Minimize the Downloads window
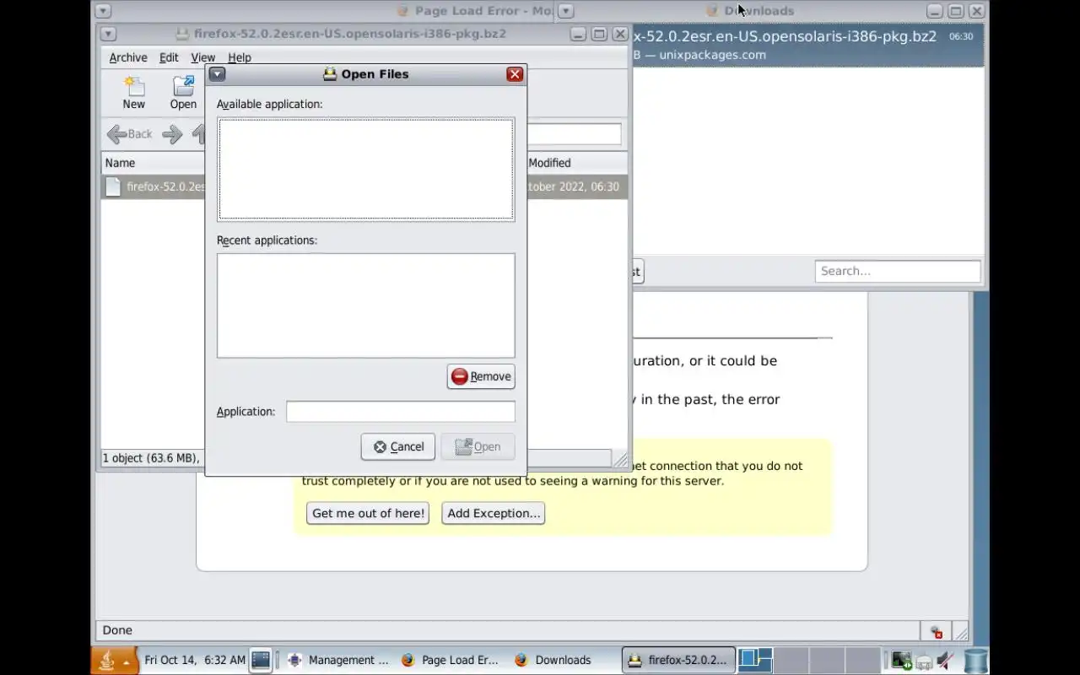Image resolution: width=1080 pixels, height=675 pixels. tap(935, 11)
